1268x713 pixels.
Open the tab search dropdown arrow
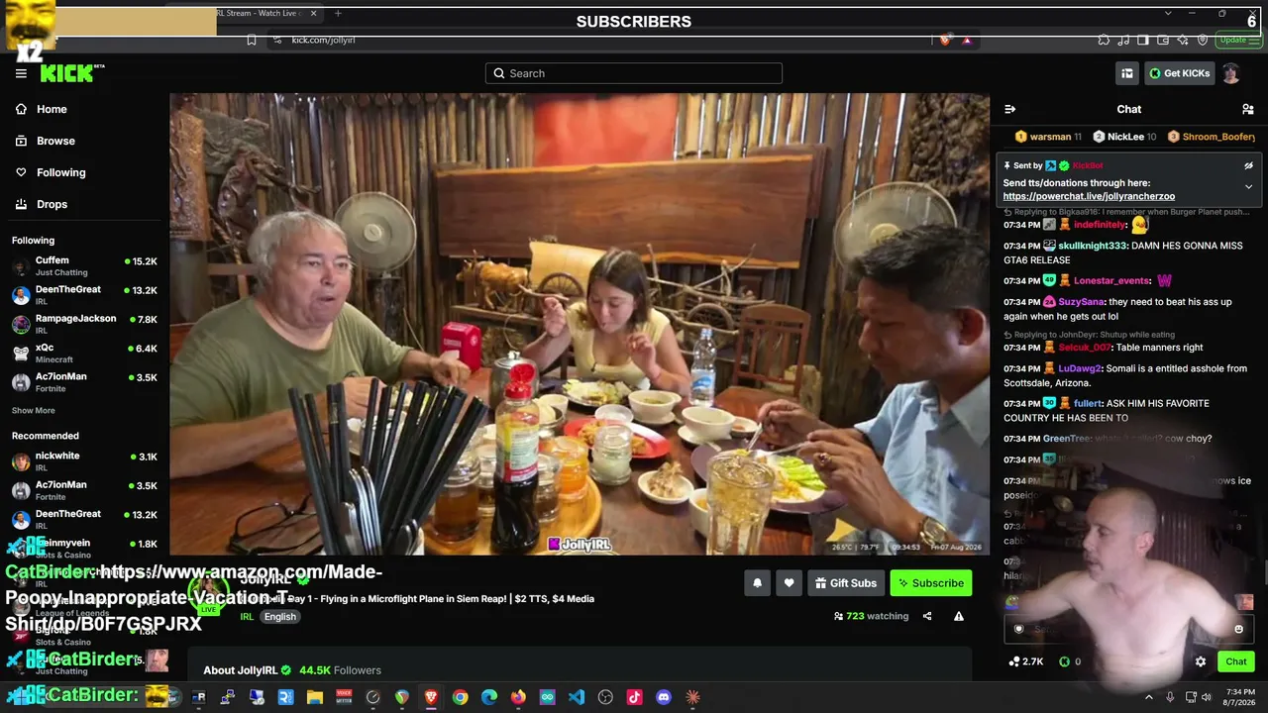pyautogui.click(x=1167, y=13)
